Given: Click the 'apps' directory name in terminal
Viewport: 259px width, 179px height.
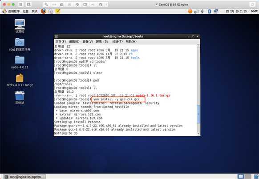Looking at the screenshot, I should click(134, 50).
